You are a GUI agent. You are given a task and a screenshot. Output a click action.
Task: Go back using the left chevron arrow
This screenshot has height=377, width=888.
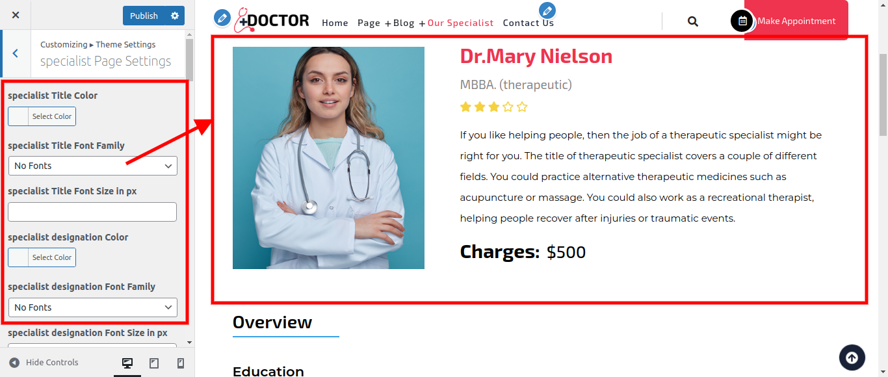[x=16, y=53]
